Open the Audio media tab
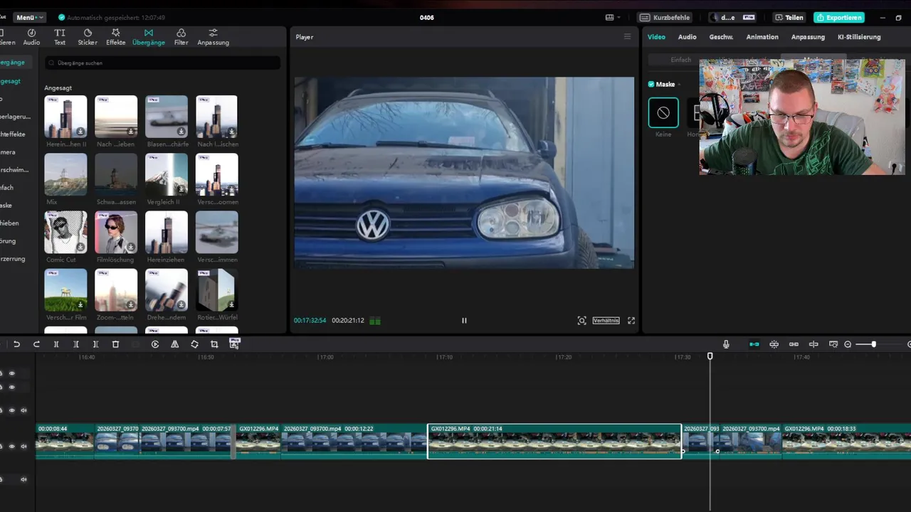Screen dimensions: 911x512 (x=31, y=37)
